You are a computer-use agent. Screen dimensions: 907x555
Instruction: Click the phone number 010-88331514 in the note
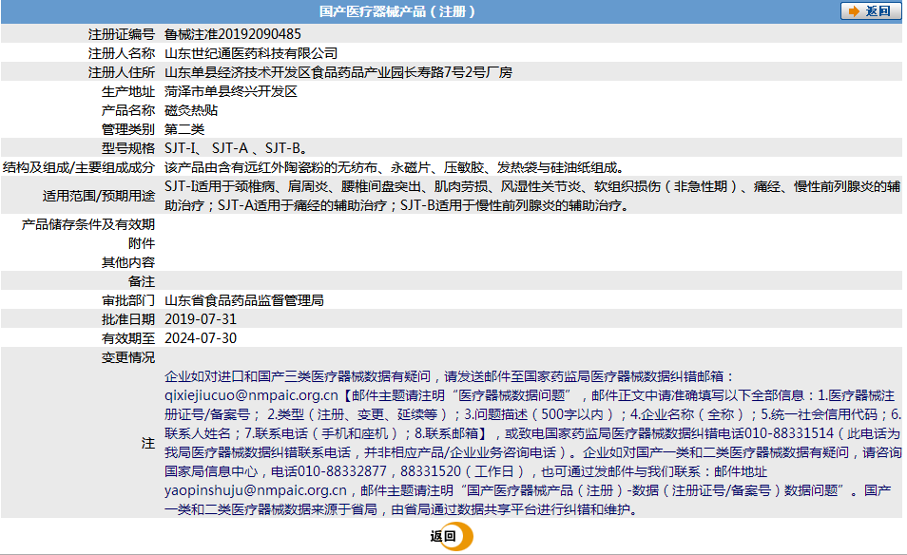tap(789, 433)
